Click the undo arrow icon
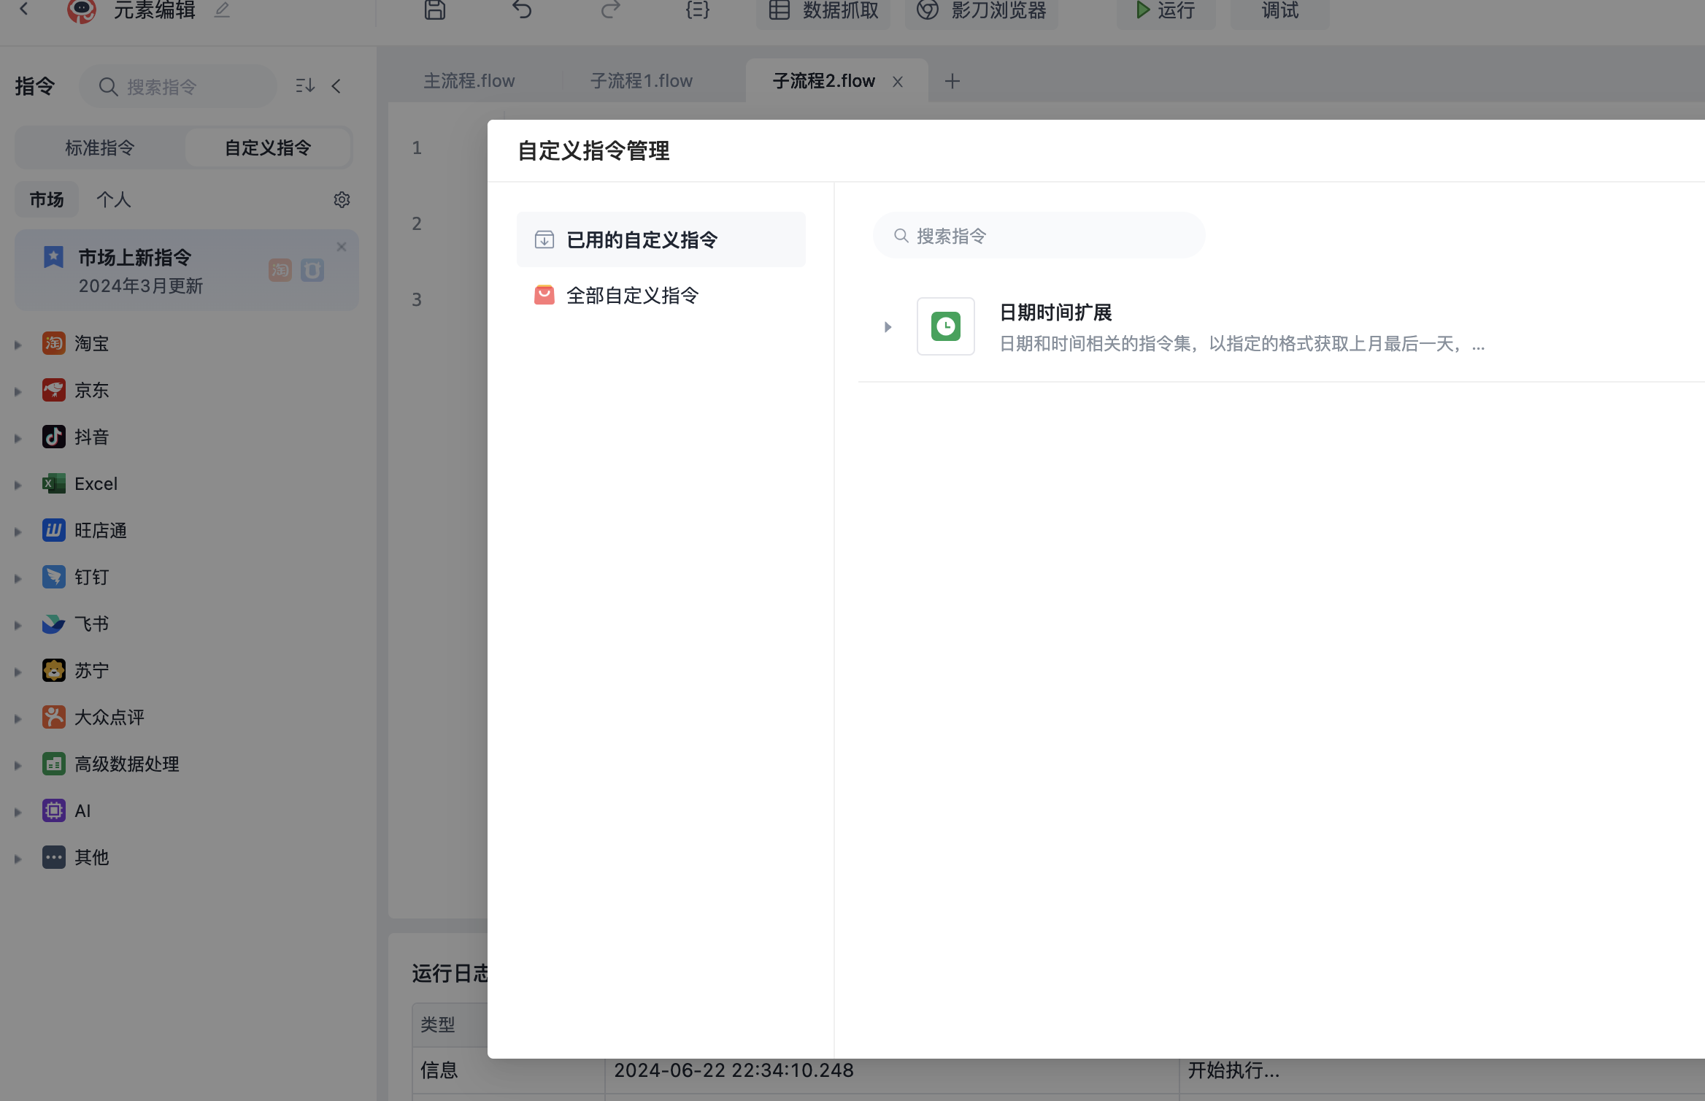The image size is (1705, 1101). point(522,9)
